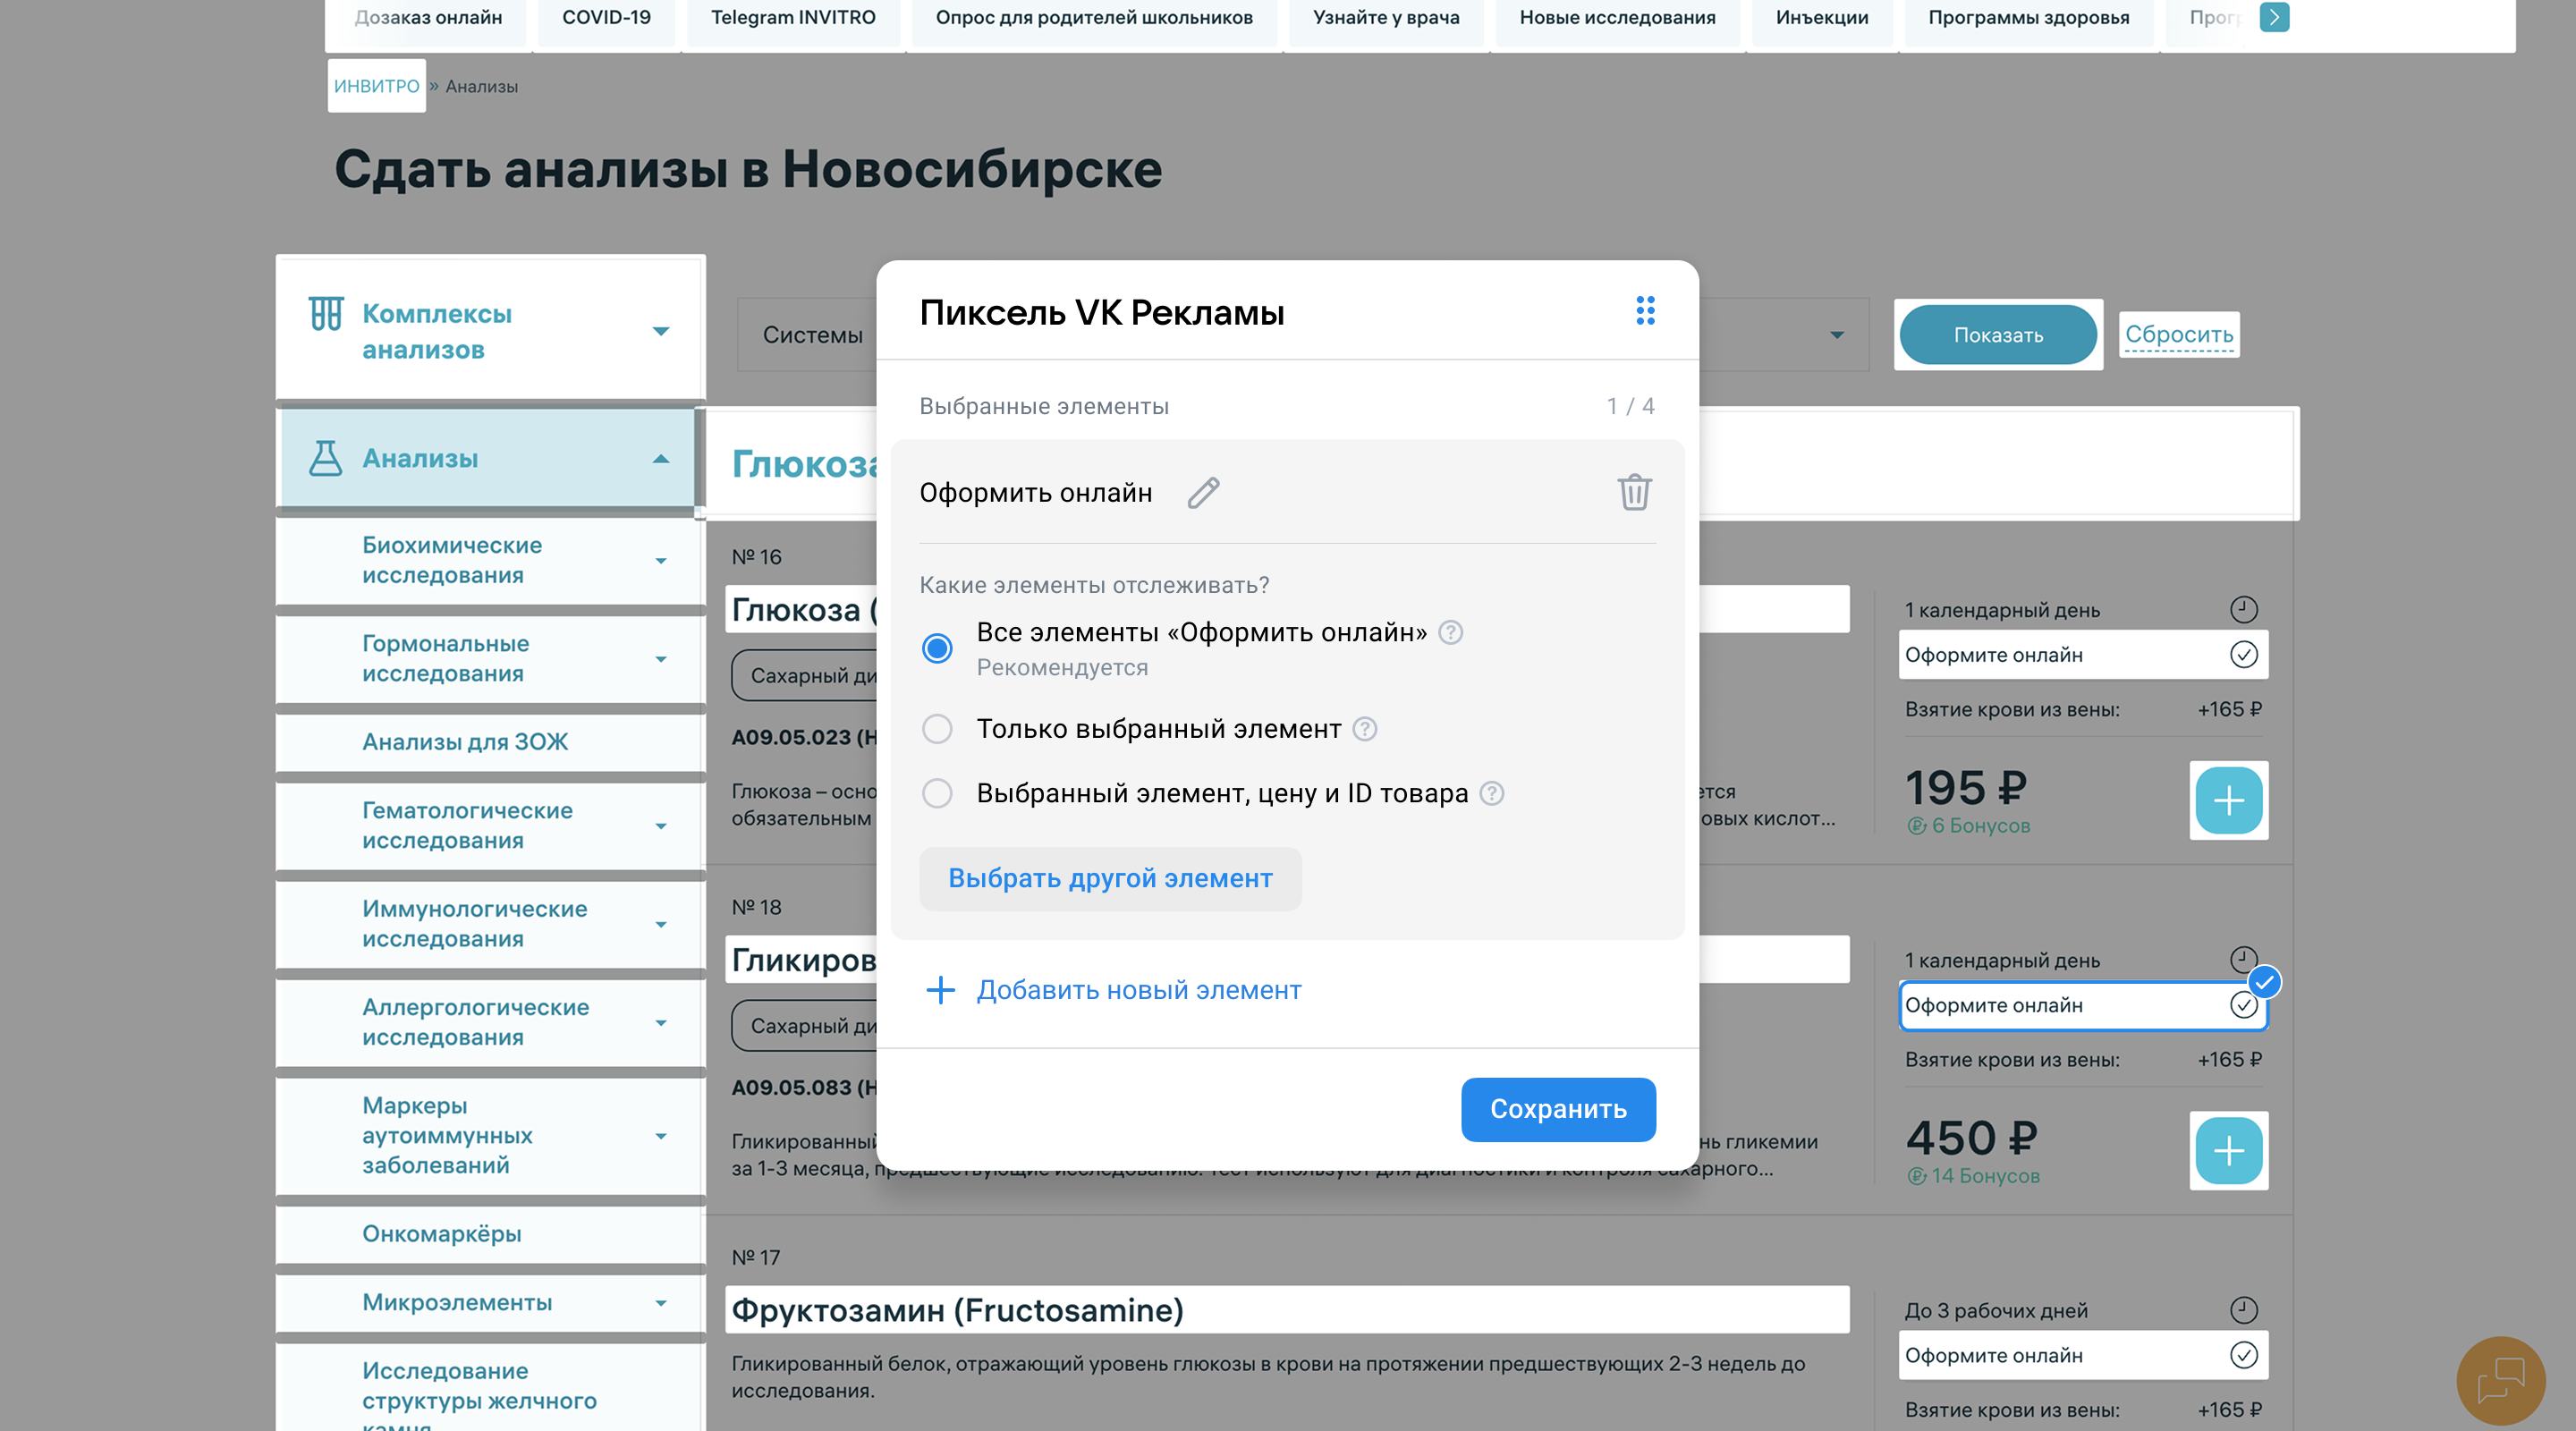This screenshot has width=2576, height=1431.
Task: Open the Программы здоровья tab
Action: coord(2028,18)
